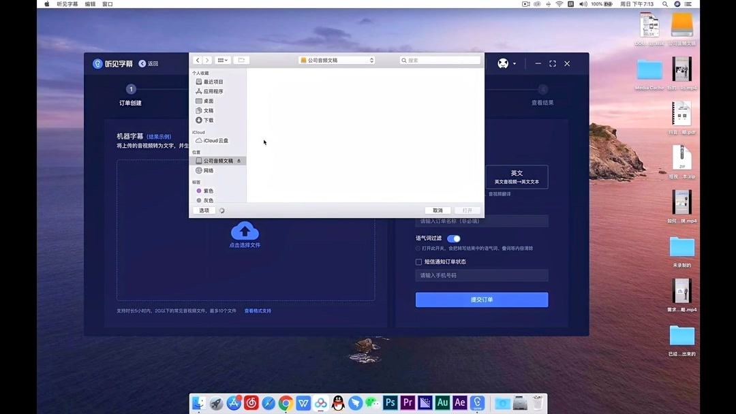Open Photoshop from the Dock
Viewport: 736px width, 414px height.
coord(390,403)
